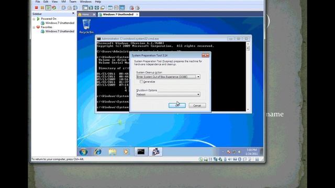Open the Edit menu

(x=46, y=2)
